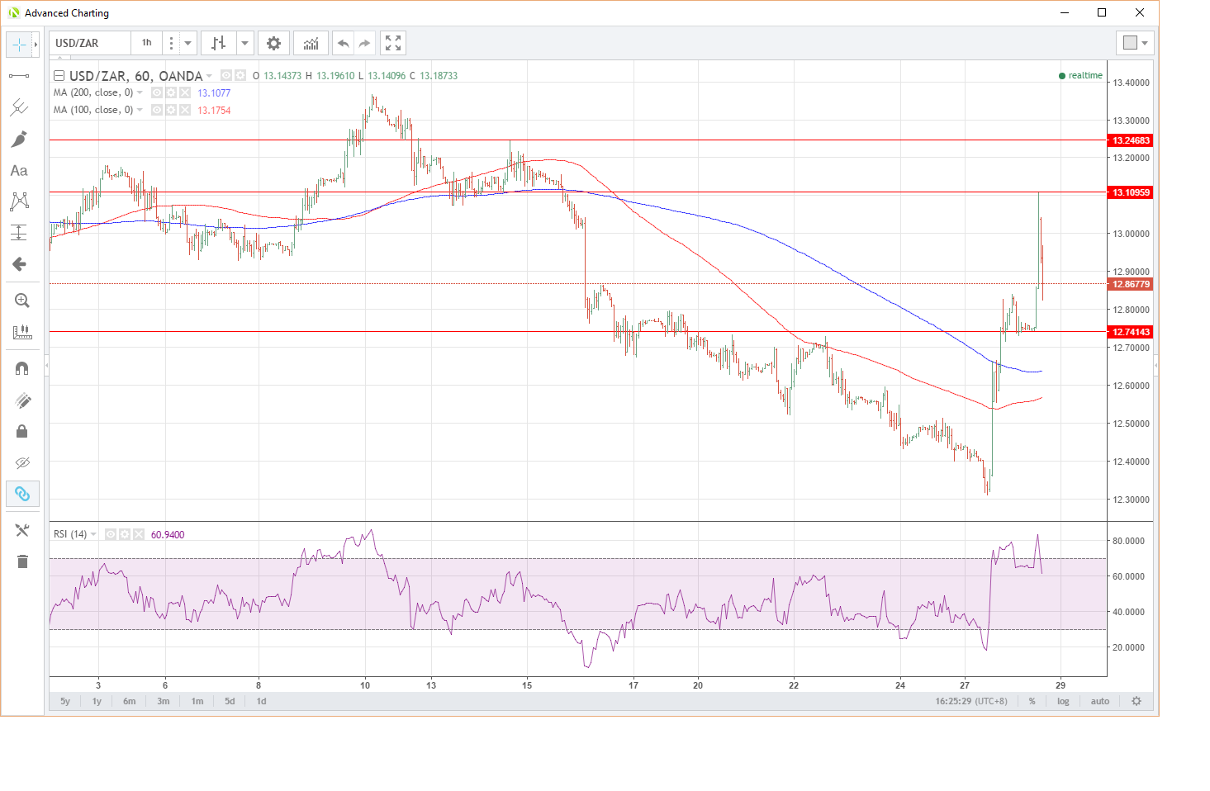Hide all drawing tools
The width and height of the screenshot is (1210, 791).
[x=22, y=462]
